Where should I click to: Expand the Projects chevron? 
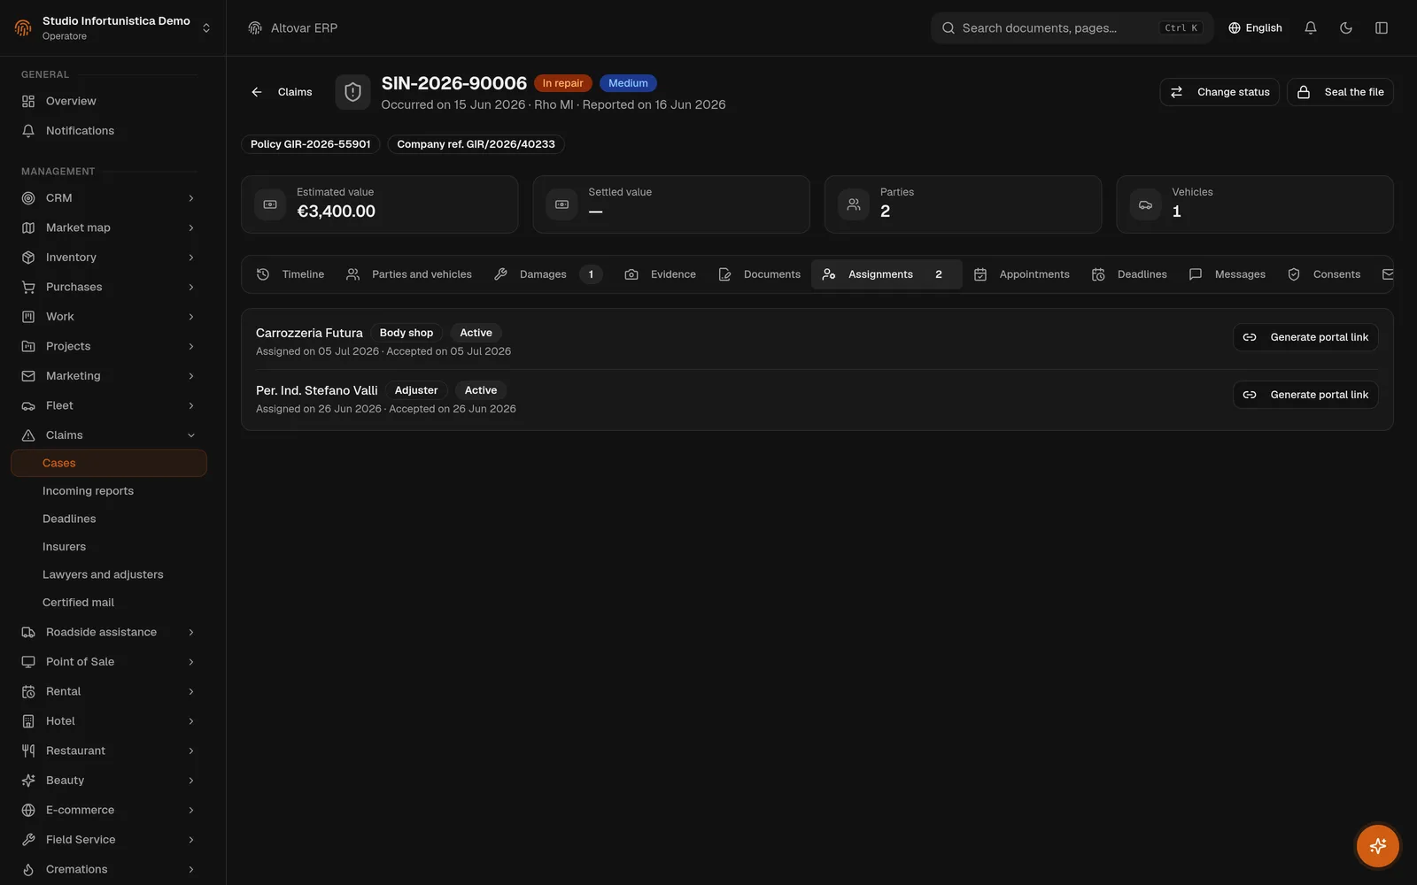pyautogui.click(x=191, y=347)
